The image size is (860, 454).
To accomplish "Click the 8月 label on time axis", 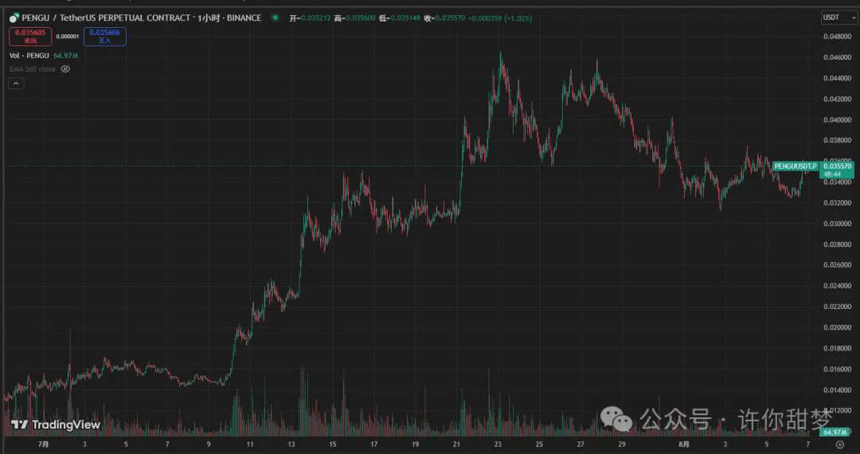I will point(683,444).
